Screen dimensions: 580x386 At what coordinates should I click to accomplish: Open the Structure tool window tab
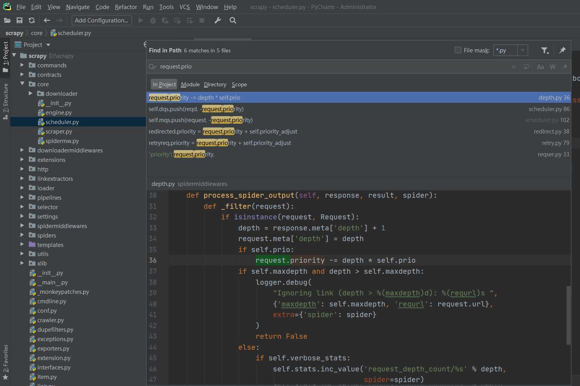coord(6,101)
